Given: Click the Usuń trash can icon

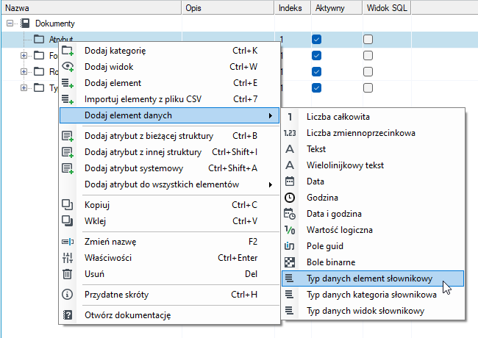Looking at the screenshot, I should (68, 274).
